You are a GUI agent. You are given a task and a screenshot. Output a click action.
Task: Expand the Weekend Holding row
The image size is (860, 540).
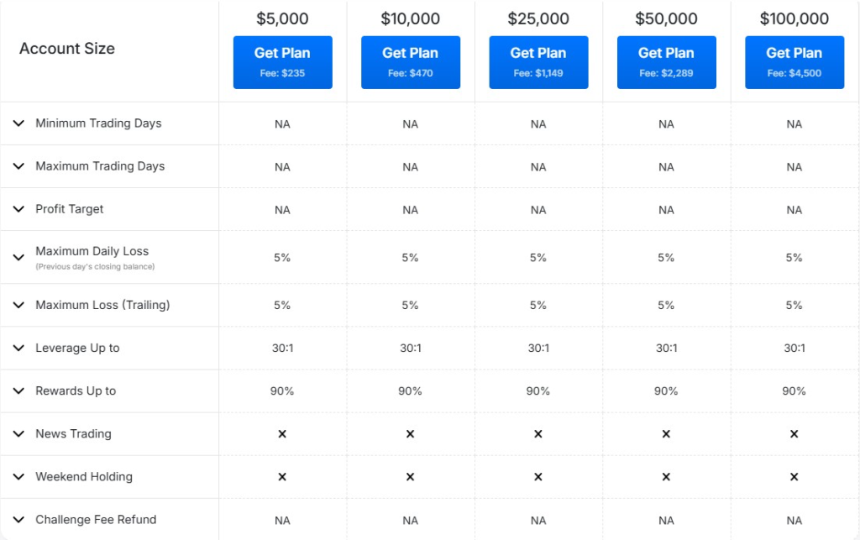point(18,476)
